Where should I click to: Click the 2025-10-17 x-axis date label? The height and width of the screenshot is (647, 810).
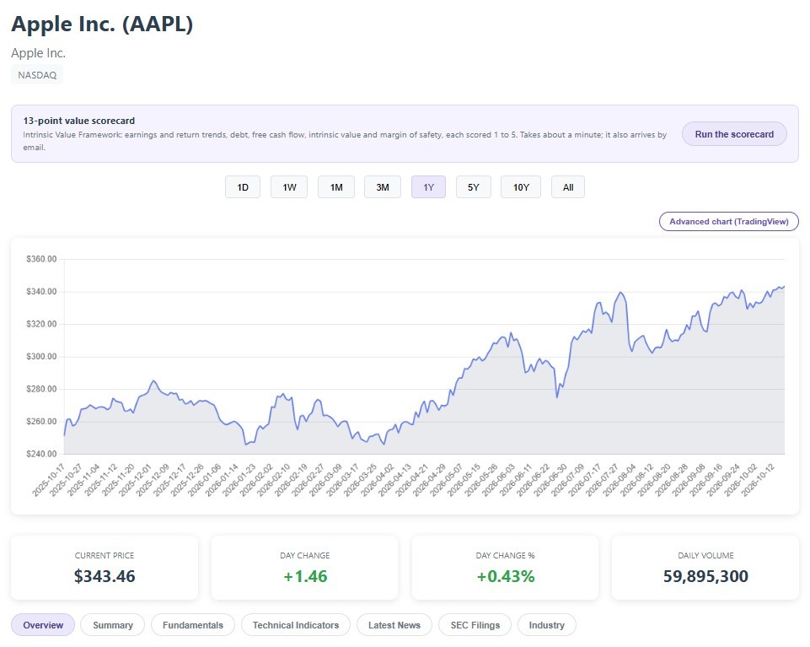49,481
